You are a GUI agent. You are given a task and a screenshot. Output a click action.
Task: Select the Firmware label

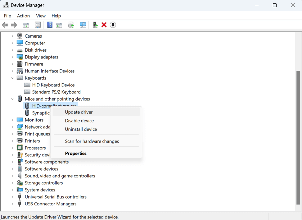pos(34,64)
